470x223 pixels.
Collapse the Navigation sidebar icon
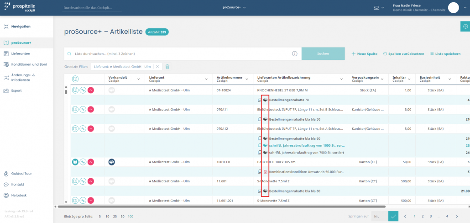pos(6,27)
